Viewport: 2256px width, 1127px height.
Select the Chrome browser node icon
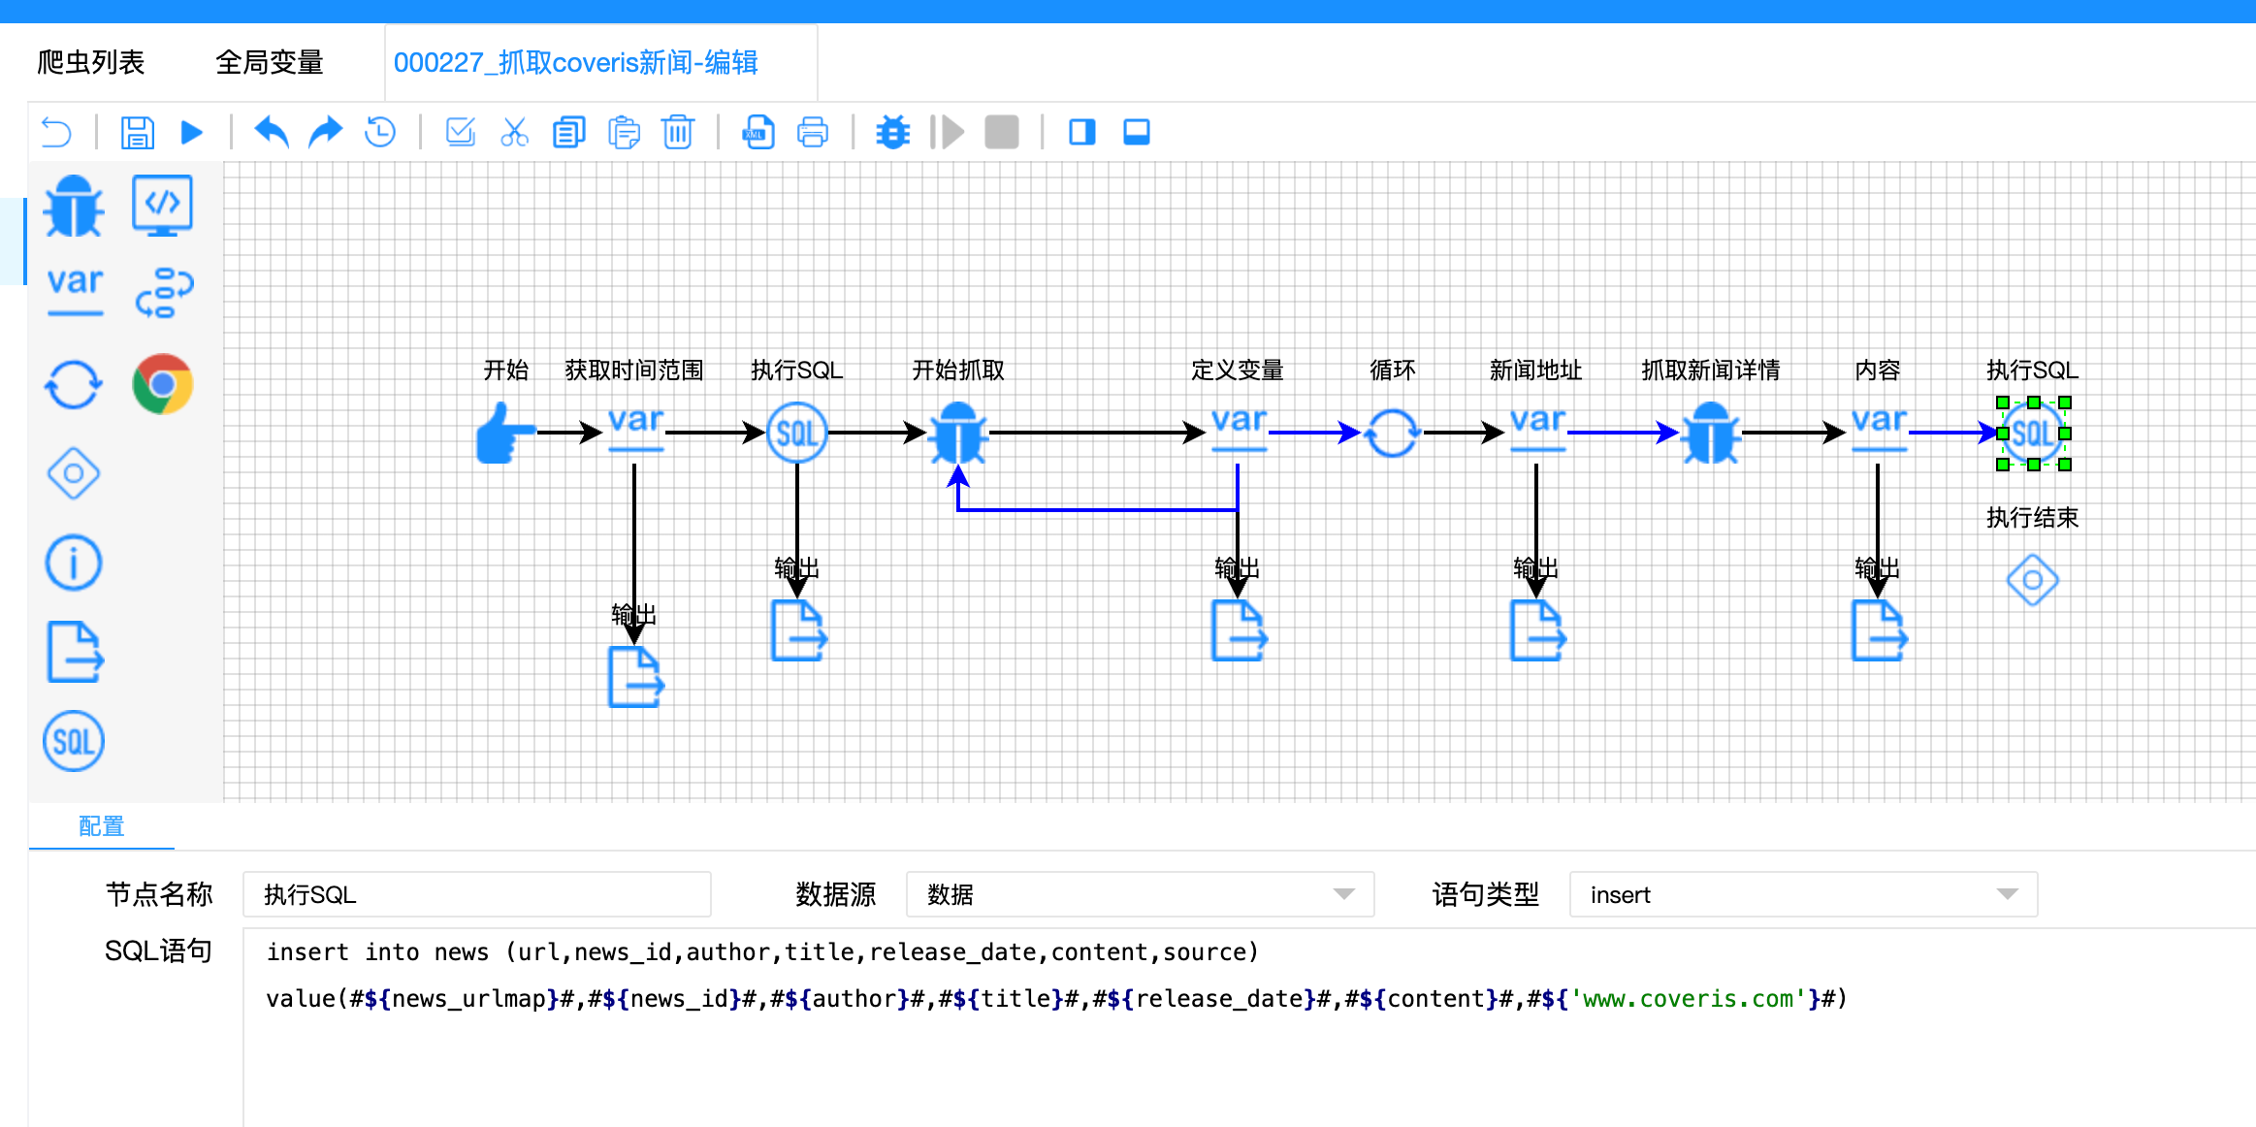click(x=163, y=384)
